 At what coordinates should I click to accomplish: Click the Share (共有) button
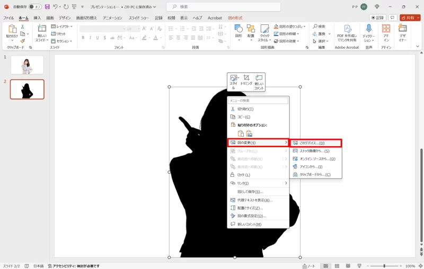coord(409,17)
